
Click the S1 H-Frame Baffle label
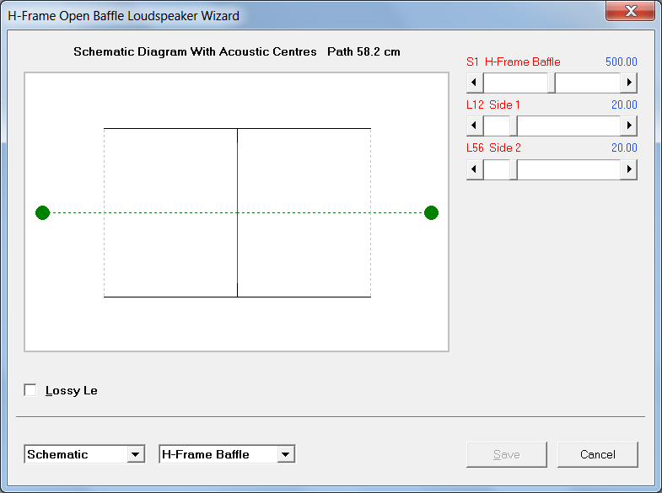tap(514, 62)
